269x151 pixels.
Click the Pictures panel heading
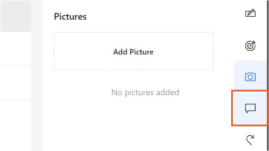70,17
